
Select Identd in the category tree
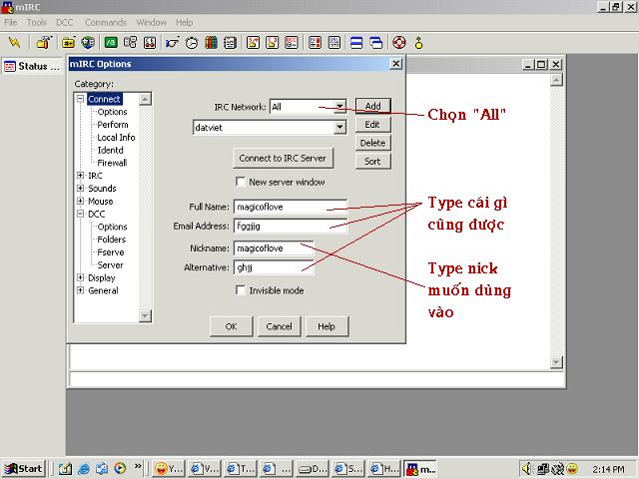pyautogui.click(x=110, y=150)
